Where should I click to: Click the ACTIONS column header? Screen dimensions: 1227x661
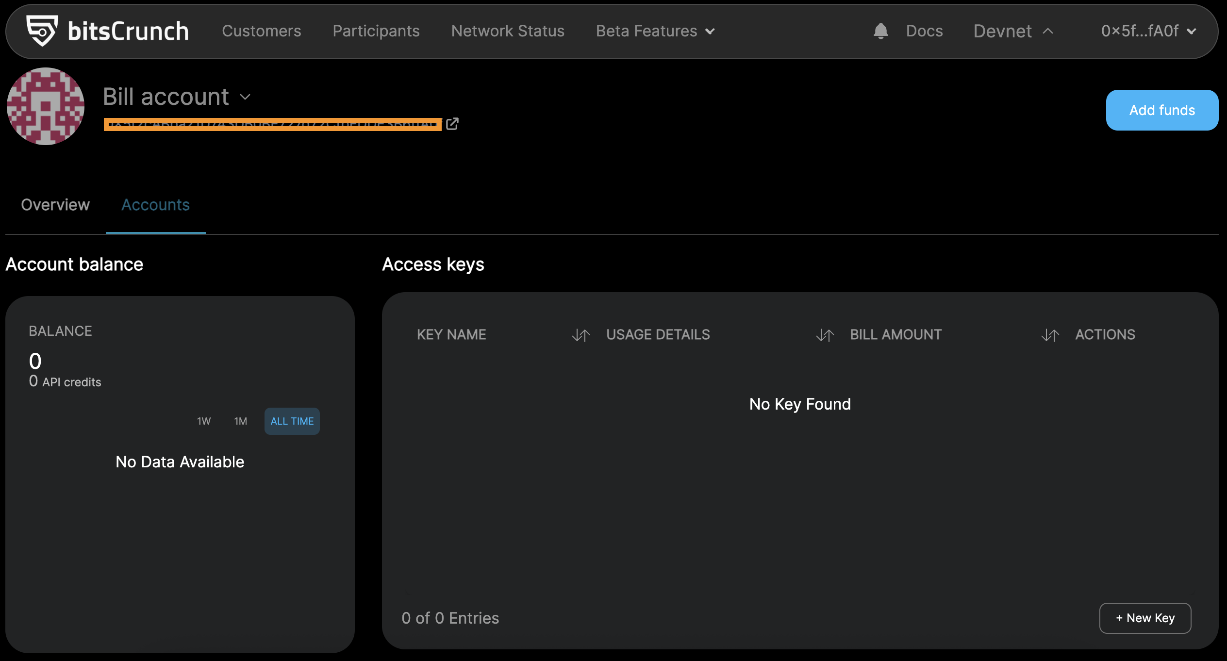point(1105,334)
